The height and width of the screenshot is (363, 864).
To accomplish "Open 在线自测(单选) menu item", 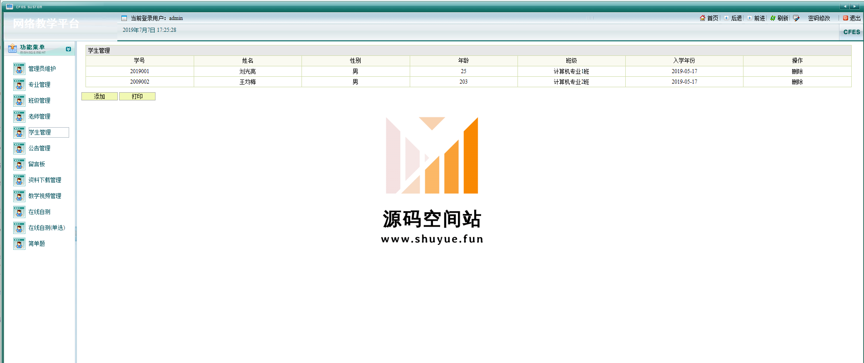I will (47, 228).
